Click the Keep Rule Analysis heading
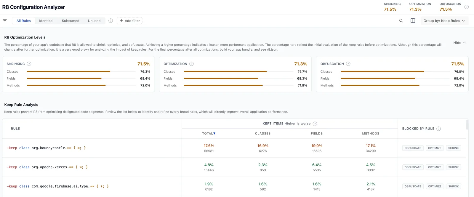Viewport: 474px width, 197px height. click(x=21, y=105)
